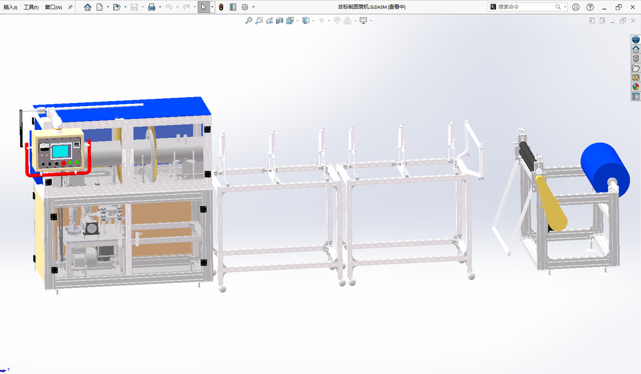Open the File Properties list icon
This screenshot has height=374, width=641.
233,7
